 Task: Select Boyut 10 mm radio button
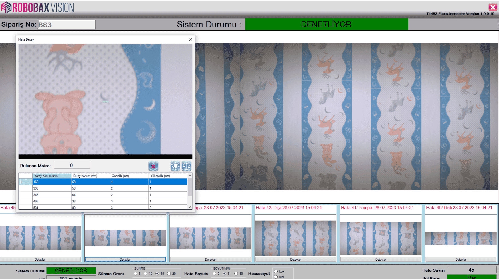[x=236, y=274]
